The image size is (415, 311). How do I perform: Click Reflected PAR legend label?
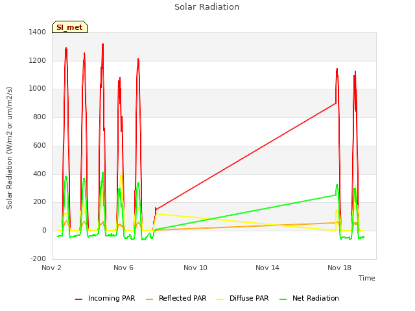(x=183, y=298)
